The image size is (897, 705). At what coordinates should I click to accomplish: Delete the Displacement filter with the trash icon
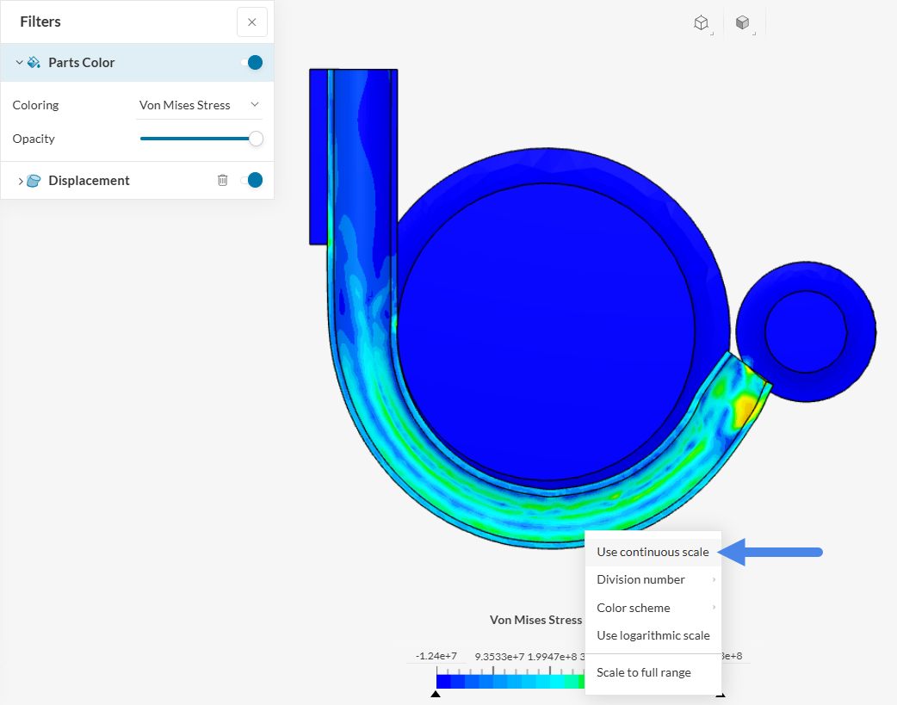223,180
